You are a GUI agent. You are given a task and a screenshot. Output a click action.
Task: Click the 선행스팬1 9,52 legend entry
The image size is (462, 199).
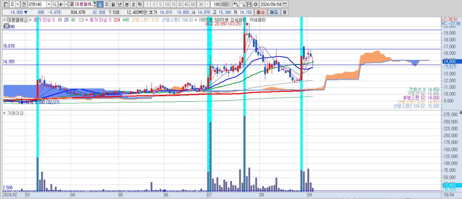pos(145,20)
